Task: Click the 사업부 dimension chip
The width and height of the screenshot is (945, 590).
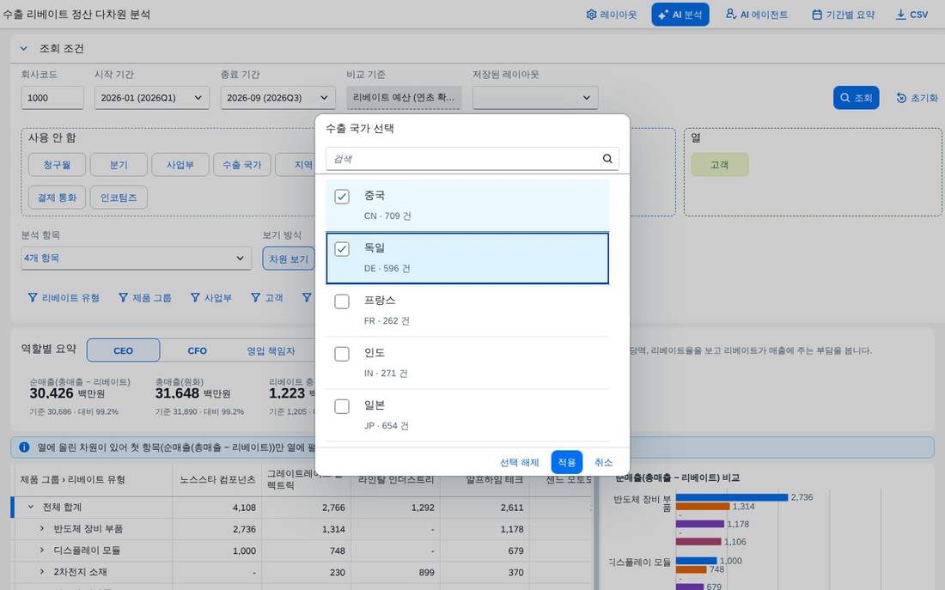Action: (180, 165)
